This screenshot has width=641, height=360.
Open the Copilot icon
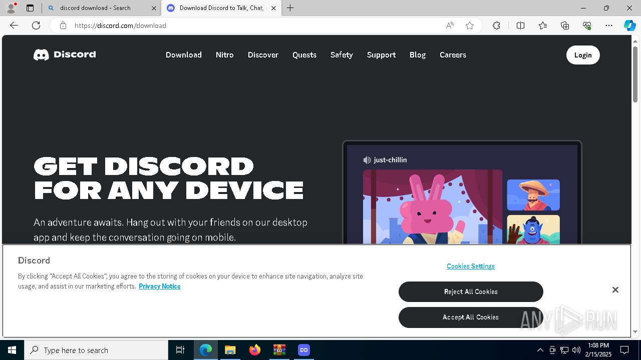pos(629,25)
